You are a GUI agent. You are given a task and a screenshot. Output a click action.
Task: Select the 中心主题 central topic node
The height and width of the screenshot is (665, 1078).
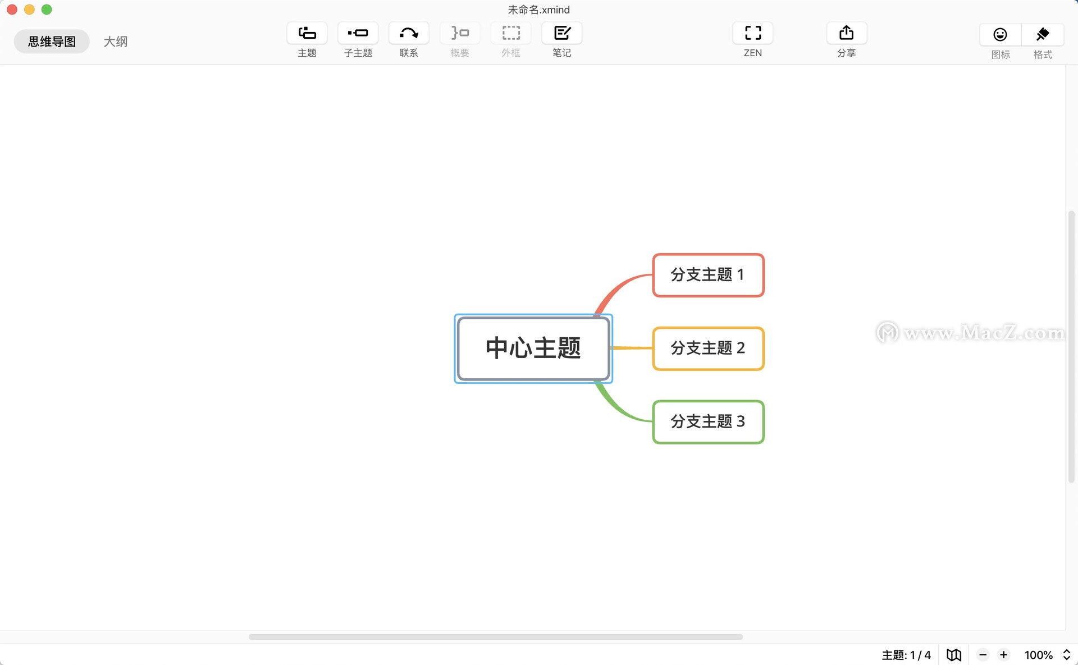click(x=533, y=348)
